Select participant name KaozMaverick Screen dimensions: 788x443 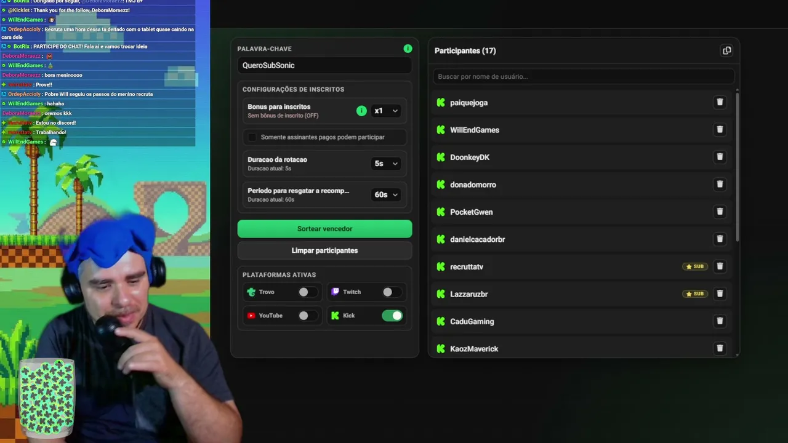click(x=474, y=349)
